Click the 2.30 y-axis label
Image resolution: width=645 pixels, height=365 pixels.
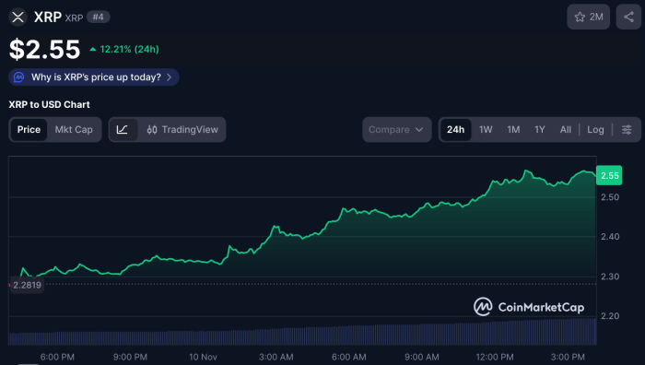click(x=610, y=277)
